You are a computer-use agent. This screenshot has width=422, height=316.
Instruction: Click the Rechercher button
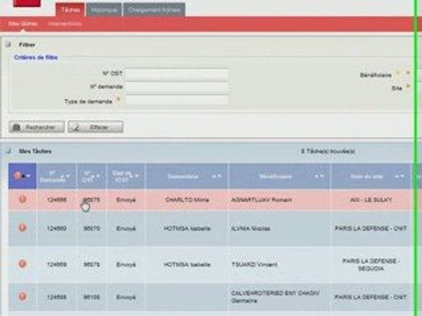(x=37, y=127)
